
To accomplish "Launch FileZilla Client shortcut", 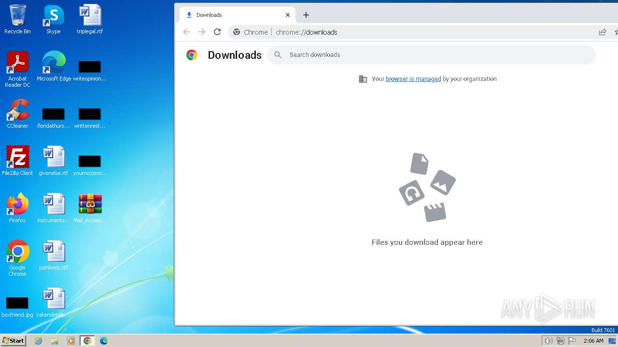I will pyautogui.click(x=17, y=161).
